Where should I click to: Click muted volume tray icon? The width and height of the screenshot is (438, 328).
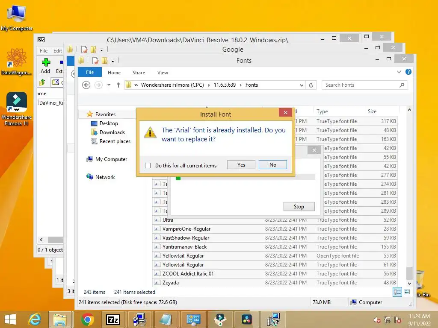click(377, 320)
